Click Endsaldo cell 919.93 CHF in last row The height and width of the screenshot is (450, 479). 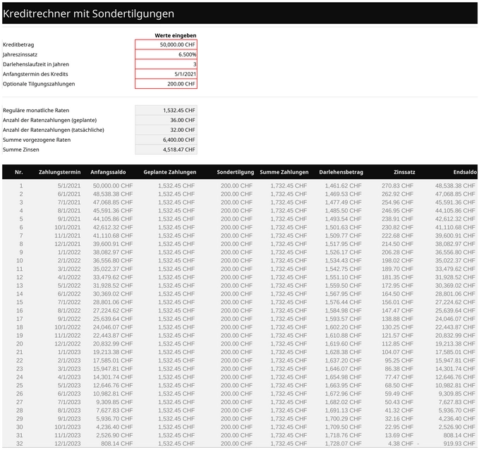click(x=459, y=443)
